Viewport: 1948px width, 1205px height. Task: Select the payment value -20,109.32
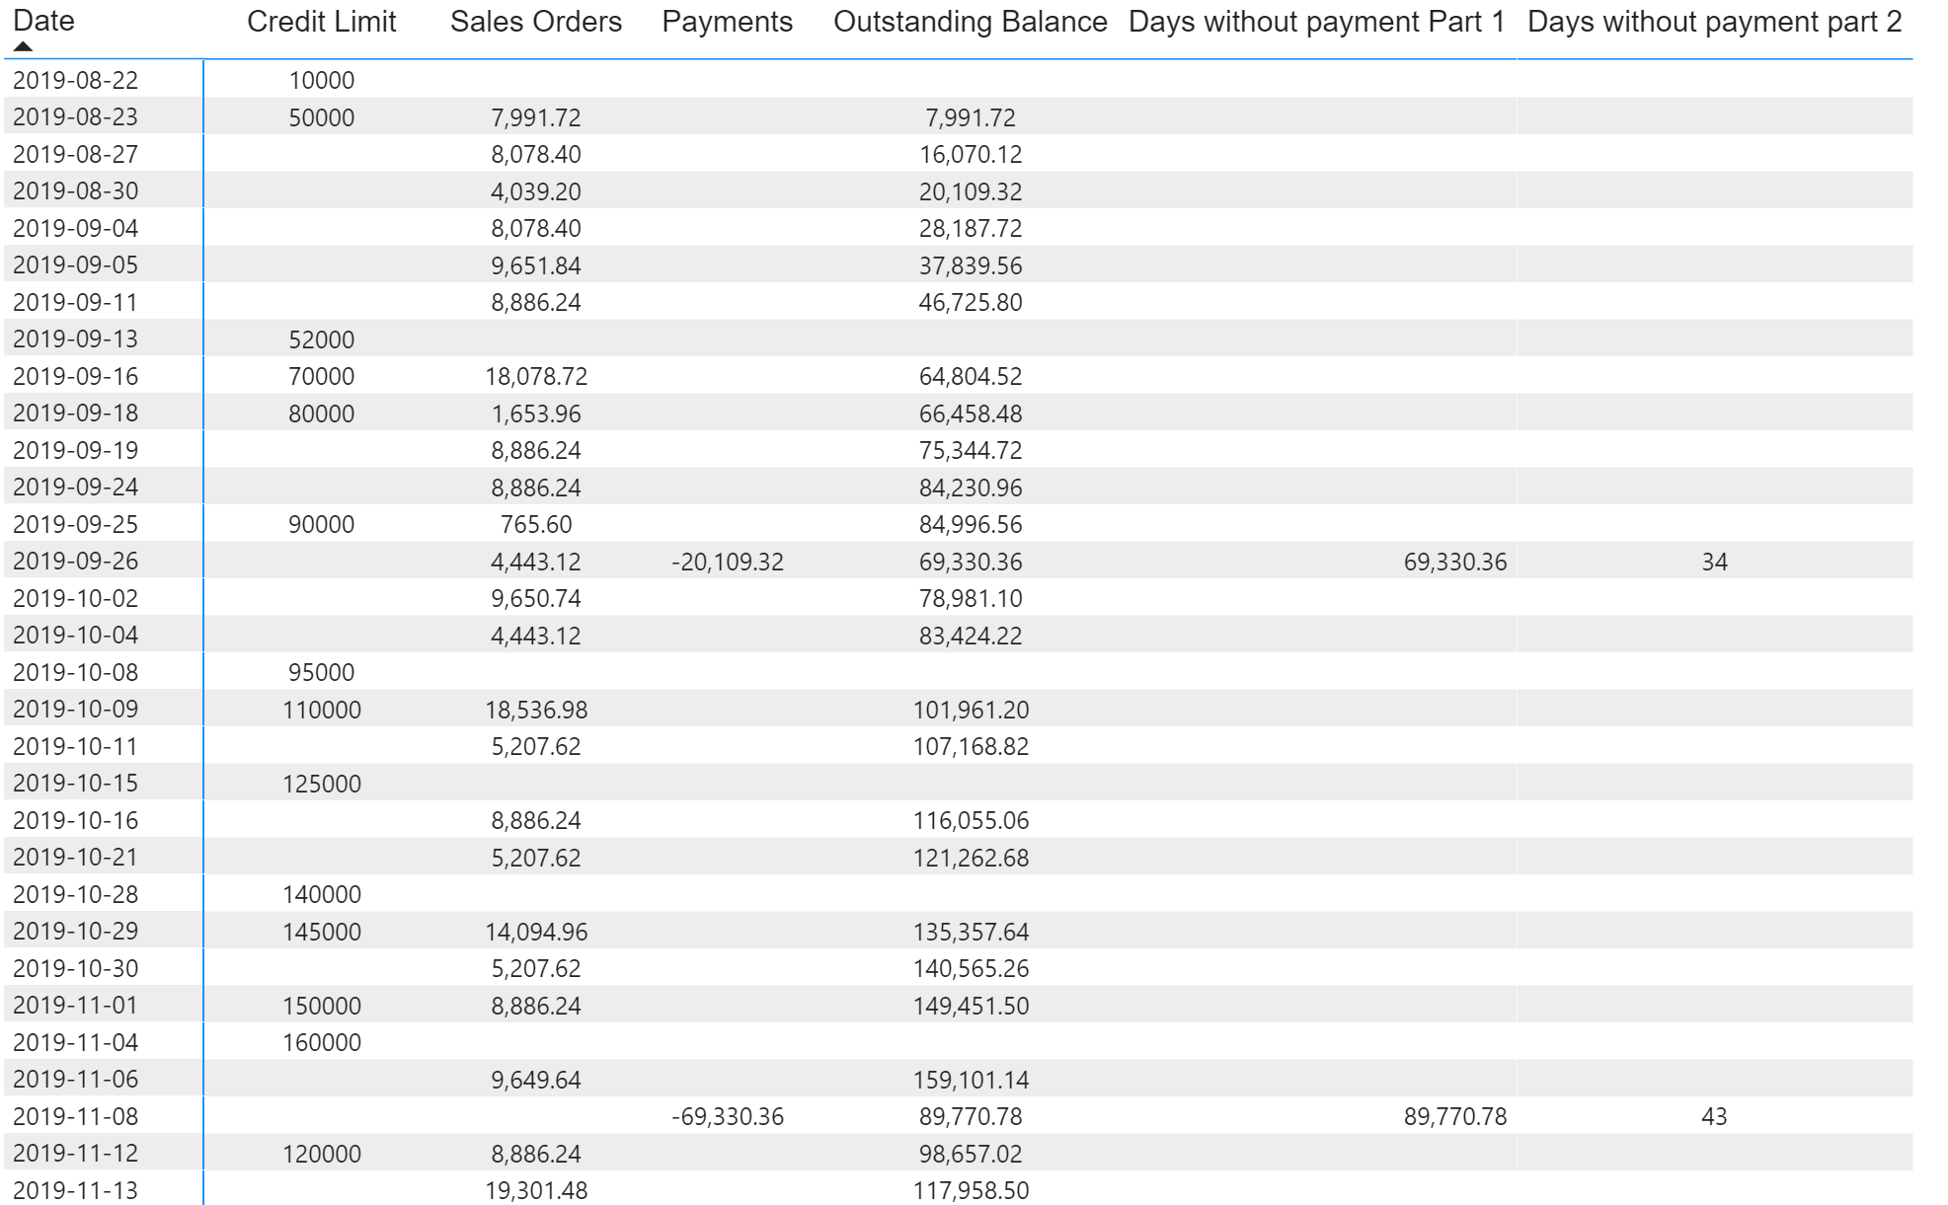[727, 562]
